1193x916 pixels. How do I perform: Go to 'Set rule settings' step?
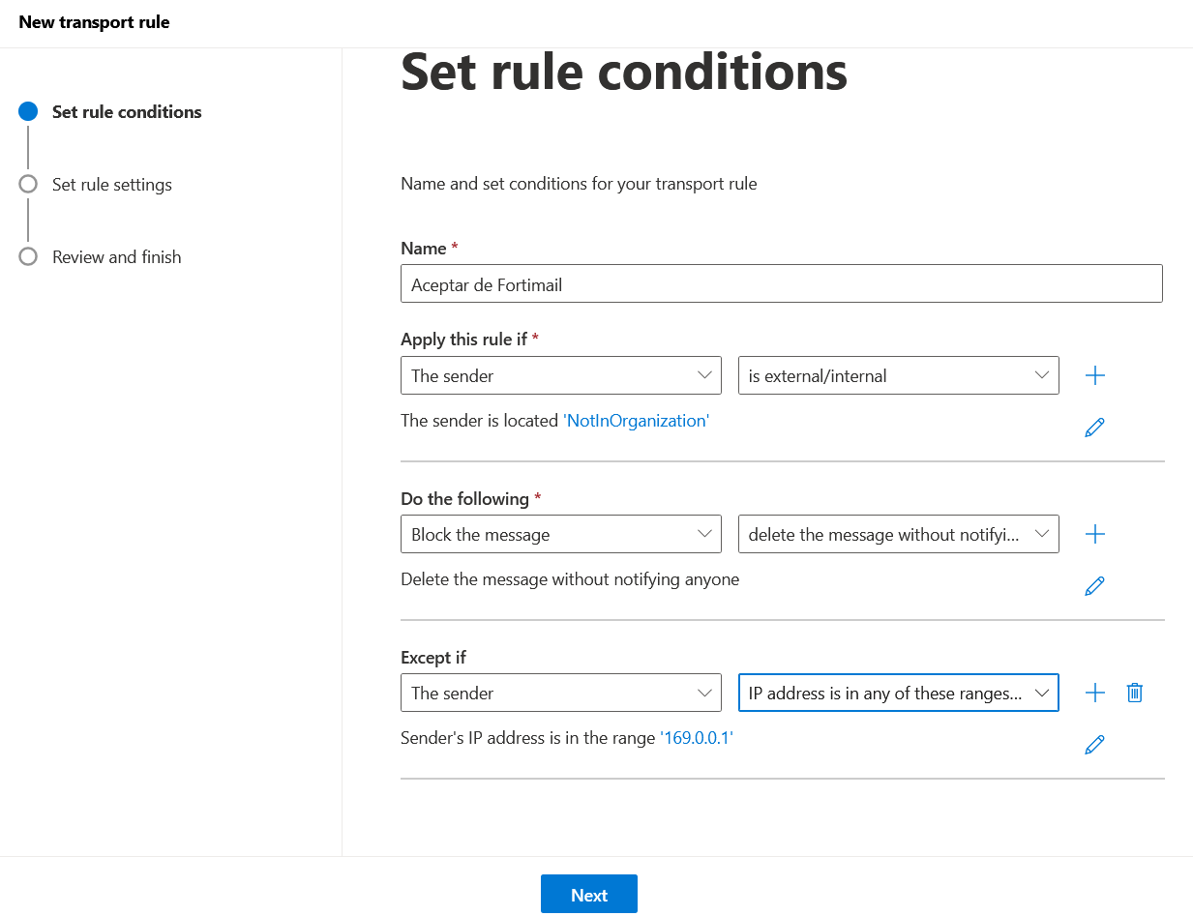[x=111, y=185]
